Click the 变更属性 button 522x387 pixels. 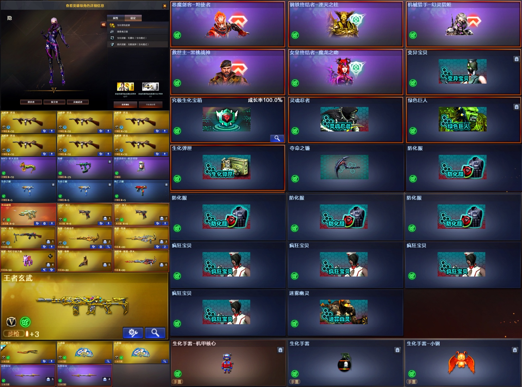pyautogui.click(x=125, y=105)
